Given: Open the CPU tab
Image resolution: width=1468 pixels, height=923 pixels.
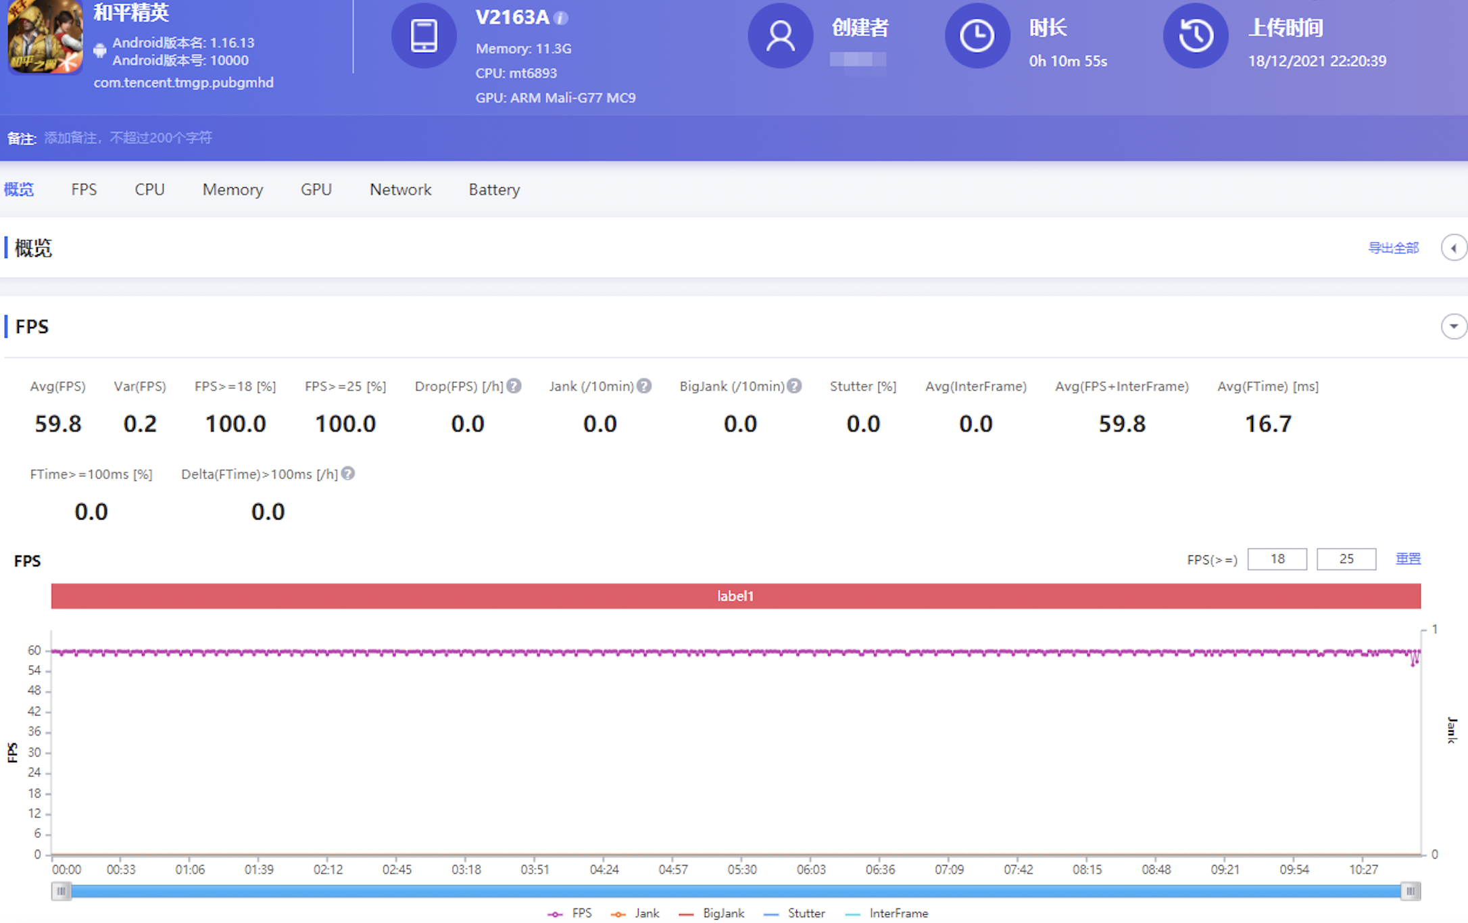Looking at the screenshot, I should point(149,189).
